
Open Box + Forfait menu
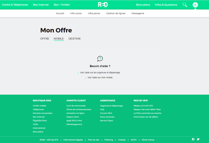(62, 5)
